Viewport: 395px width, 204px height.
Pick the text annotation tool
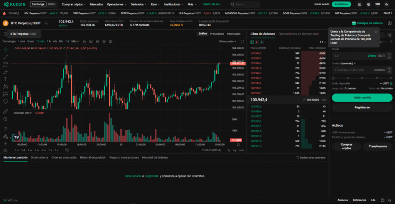coord(5,79)
